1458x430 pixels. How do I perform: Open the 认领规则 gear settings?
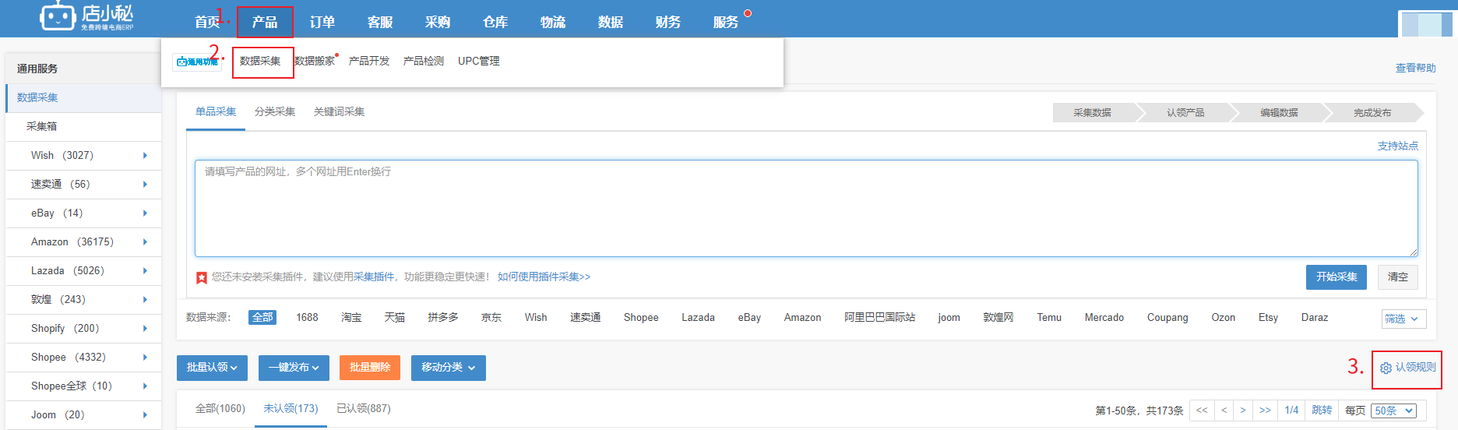[x=1407, y=368]
